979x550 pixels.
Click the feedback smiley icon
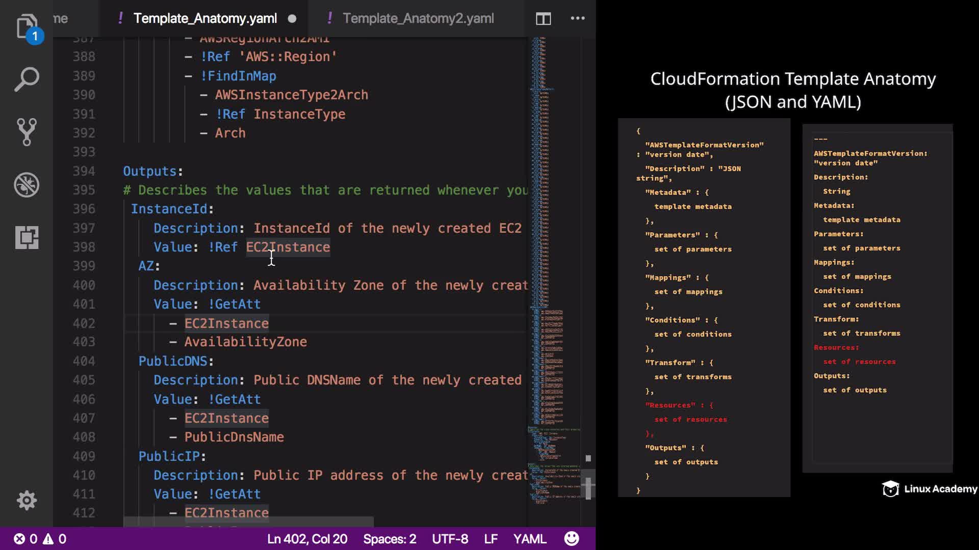(x=572, y=539)
